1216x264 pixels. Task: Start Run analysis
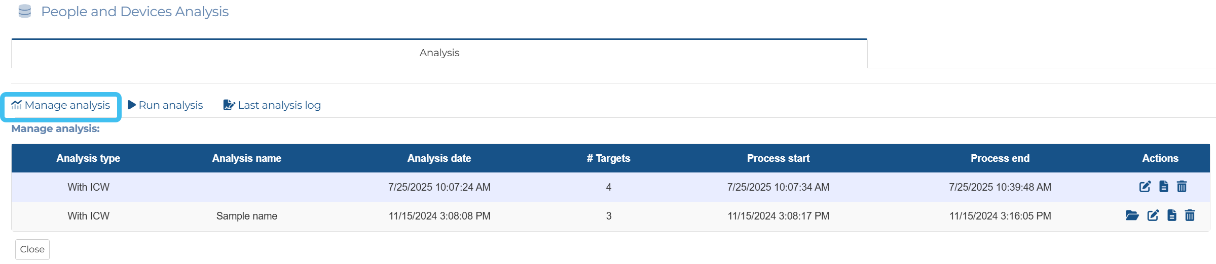165,105
